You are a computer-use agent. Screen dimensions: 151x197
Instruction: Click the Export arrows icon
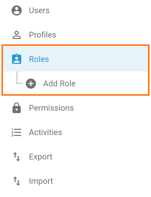pyautogui.click(x=17, y=157)
